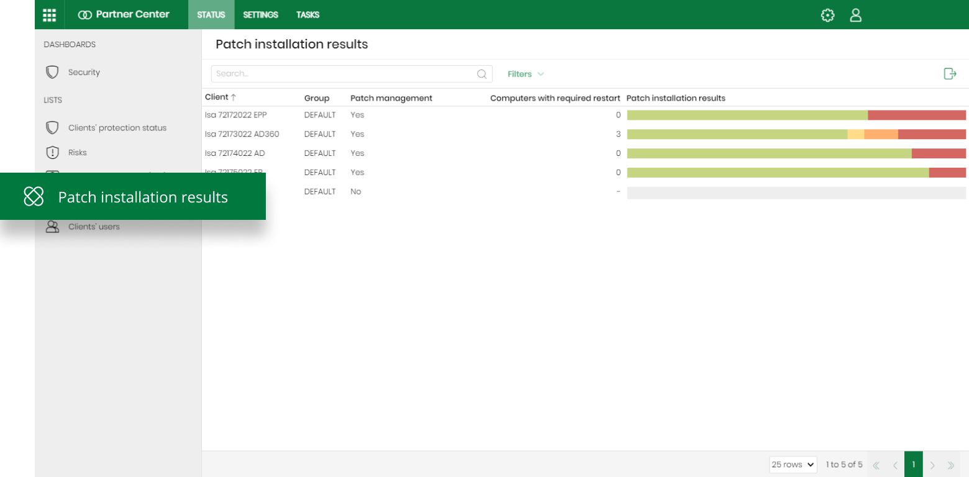Viewport: 969px width, 477px height.
Task: Select page 1 in pagination
Action: tap(913, 465)
